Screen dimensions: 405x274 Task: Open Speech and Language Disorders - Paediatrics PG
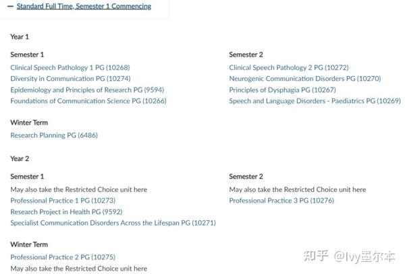[x=315, y=101]
